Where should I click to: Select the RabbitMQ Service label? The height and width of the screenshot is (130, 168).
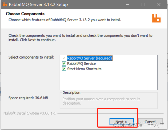pos(81,64)
